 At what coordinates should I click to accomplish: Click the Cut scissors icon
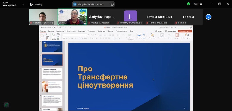(47, 34)
